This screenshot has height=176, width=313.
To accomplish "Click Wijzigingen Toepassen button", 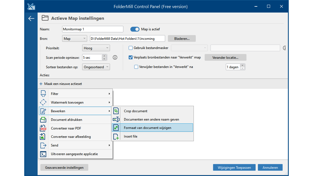I will (234, 168).
